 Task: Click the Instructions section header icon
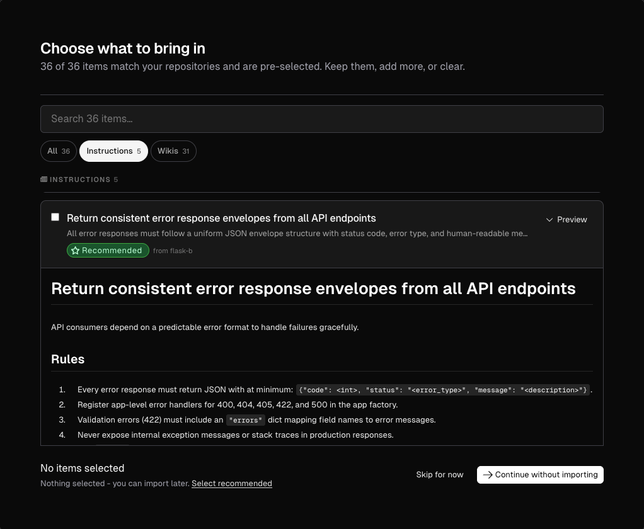(x=43, y=179)
